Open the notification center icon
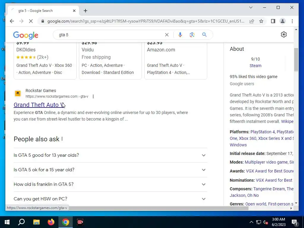Image resolution: width=304 pixels, height=228 pixels. pos(294,222)
